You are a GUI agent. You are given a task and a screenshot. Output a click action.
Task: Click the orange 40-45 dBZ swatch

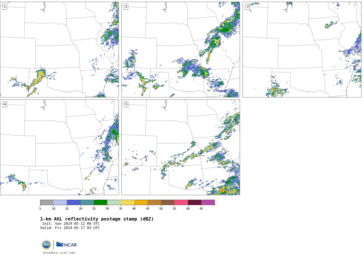(141, 203)
